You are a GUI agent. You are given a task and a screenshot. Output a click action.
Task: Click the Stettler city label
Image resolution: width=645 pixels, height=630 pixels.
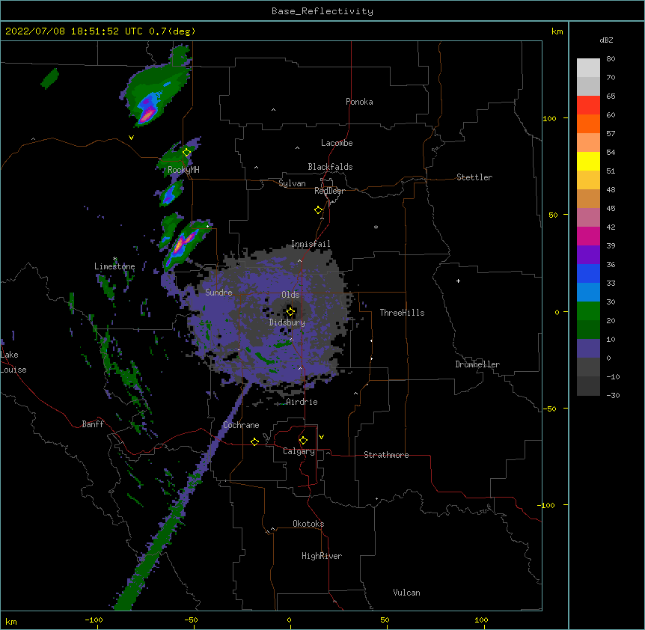tap(474, 177)
